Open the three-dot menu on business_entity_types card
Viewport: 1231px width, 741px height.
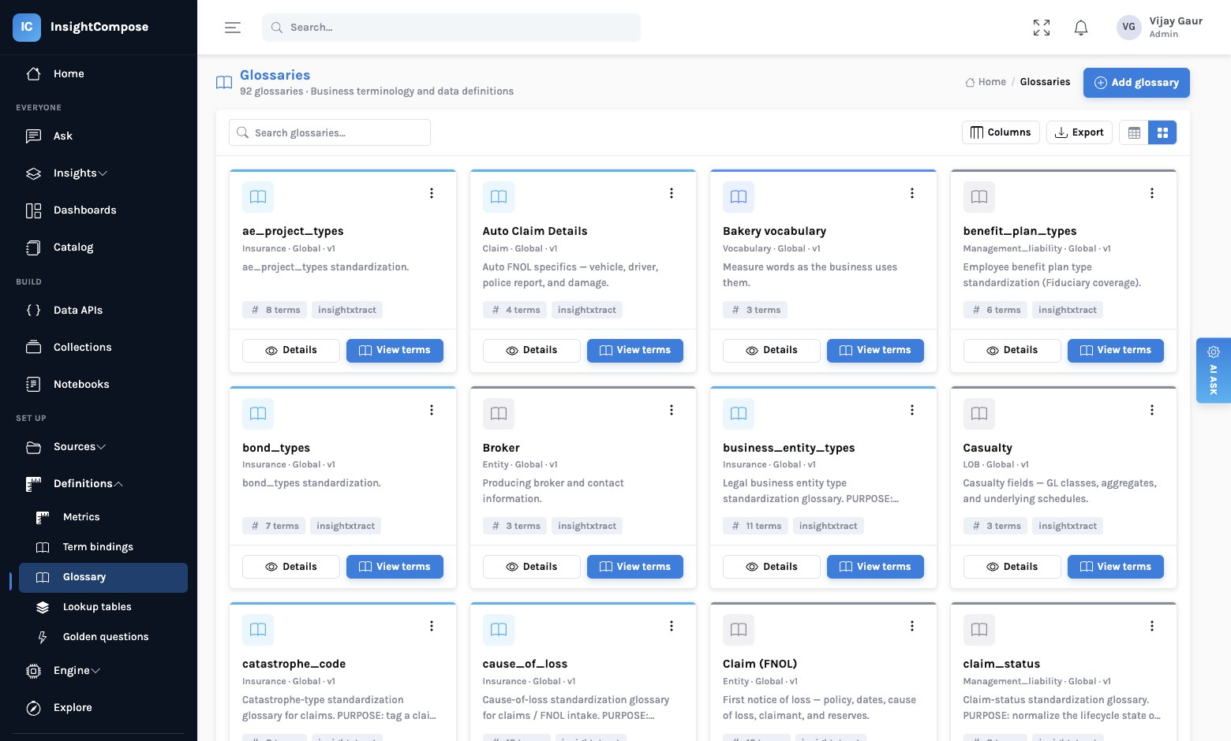912,410
